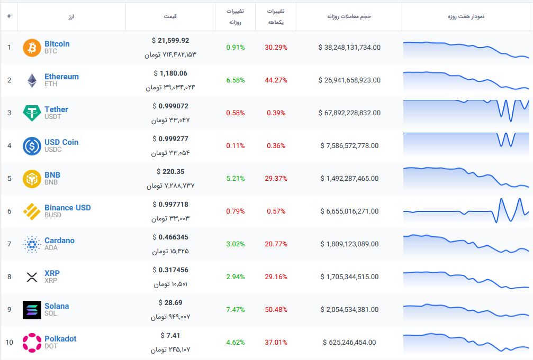Click the Bitcoin orange logo icon
This screenshot has height=360, width=533.
[32, 48]
